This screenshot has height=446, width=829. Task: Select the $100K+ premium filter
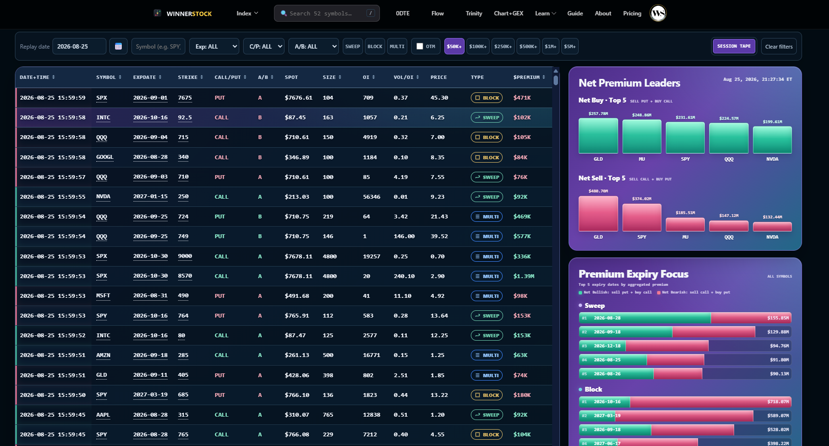point(478,46)
